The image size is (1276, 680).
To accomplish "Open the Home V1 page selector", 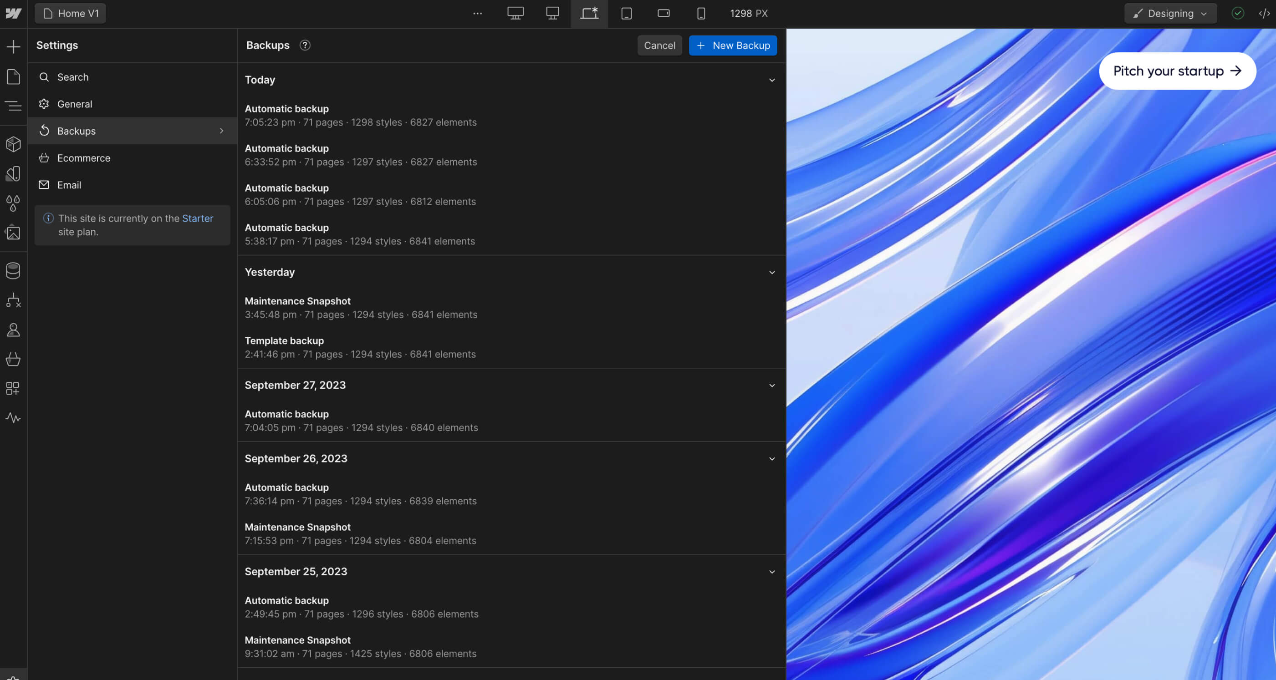I will coord(70,13).
